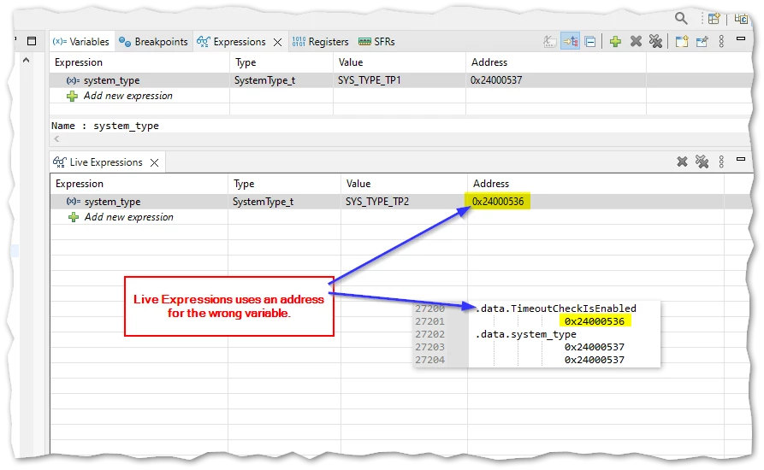The width and height of the screenshot is (764, 470).
Task: Select system_type row in Expressions view
Action: 400,80
